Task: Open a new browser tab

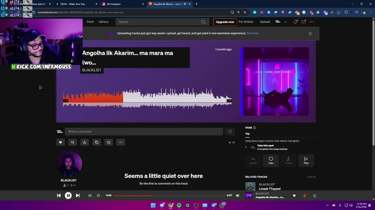Action: [x=196, y=4]
